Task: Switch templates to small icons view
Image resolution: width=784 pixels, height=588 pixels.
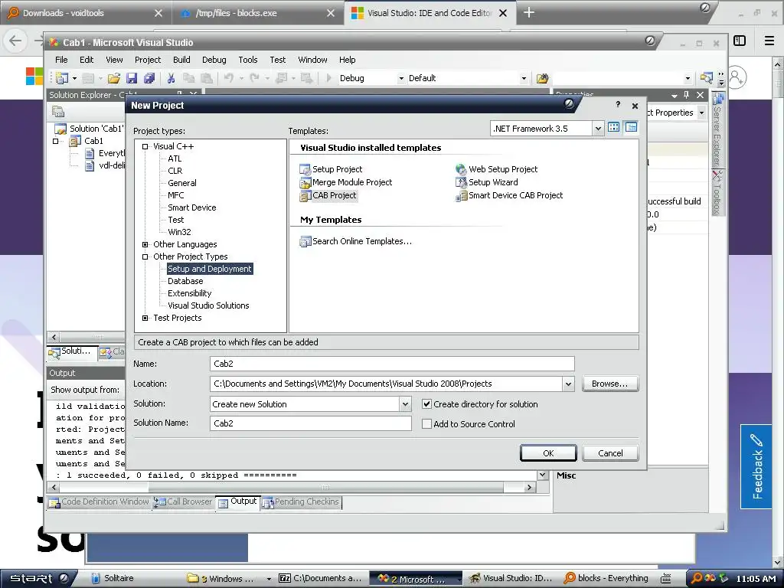Action: click(631, 128)
